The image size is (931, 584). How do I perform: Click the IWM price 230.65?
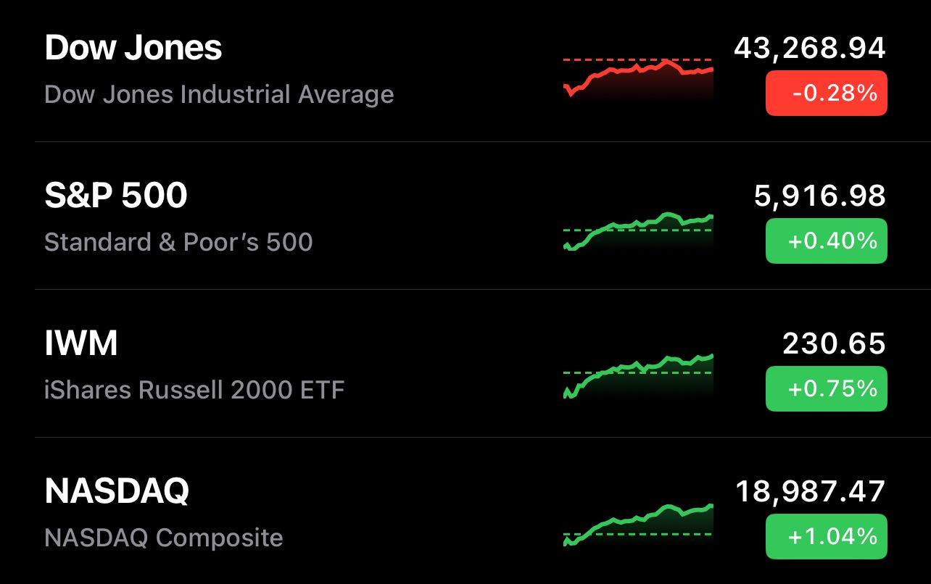point(834,343)
